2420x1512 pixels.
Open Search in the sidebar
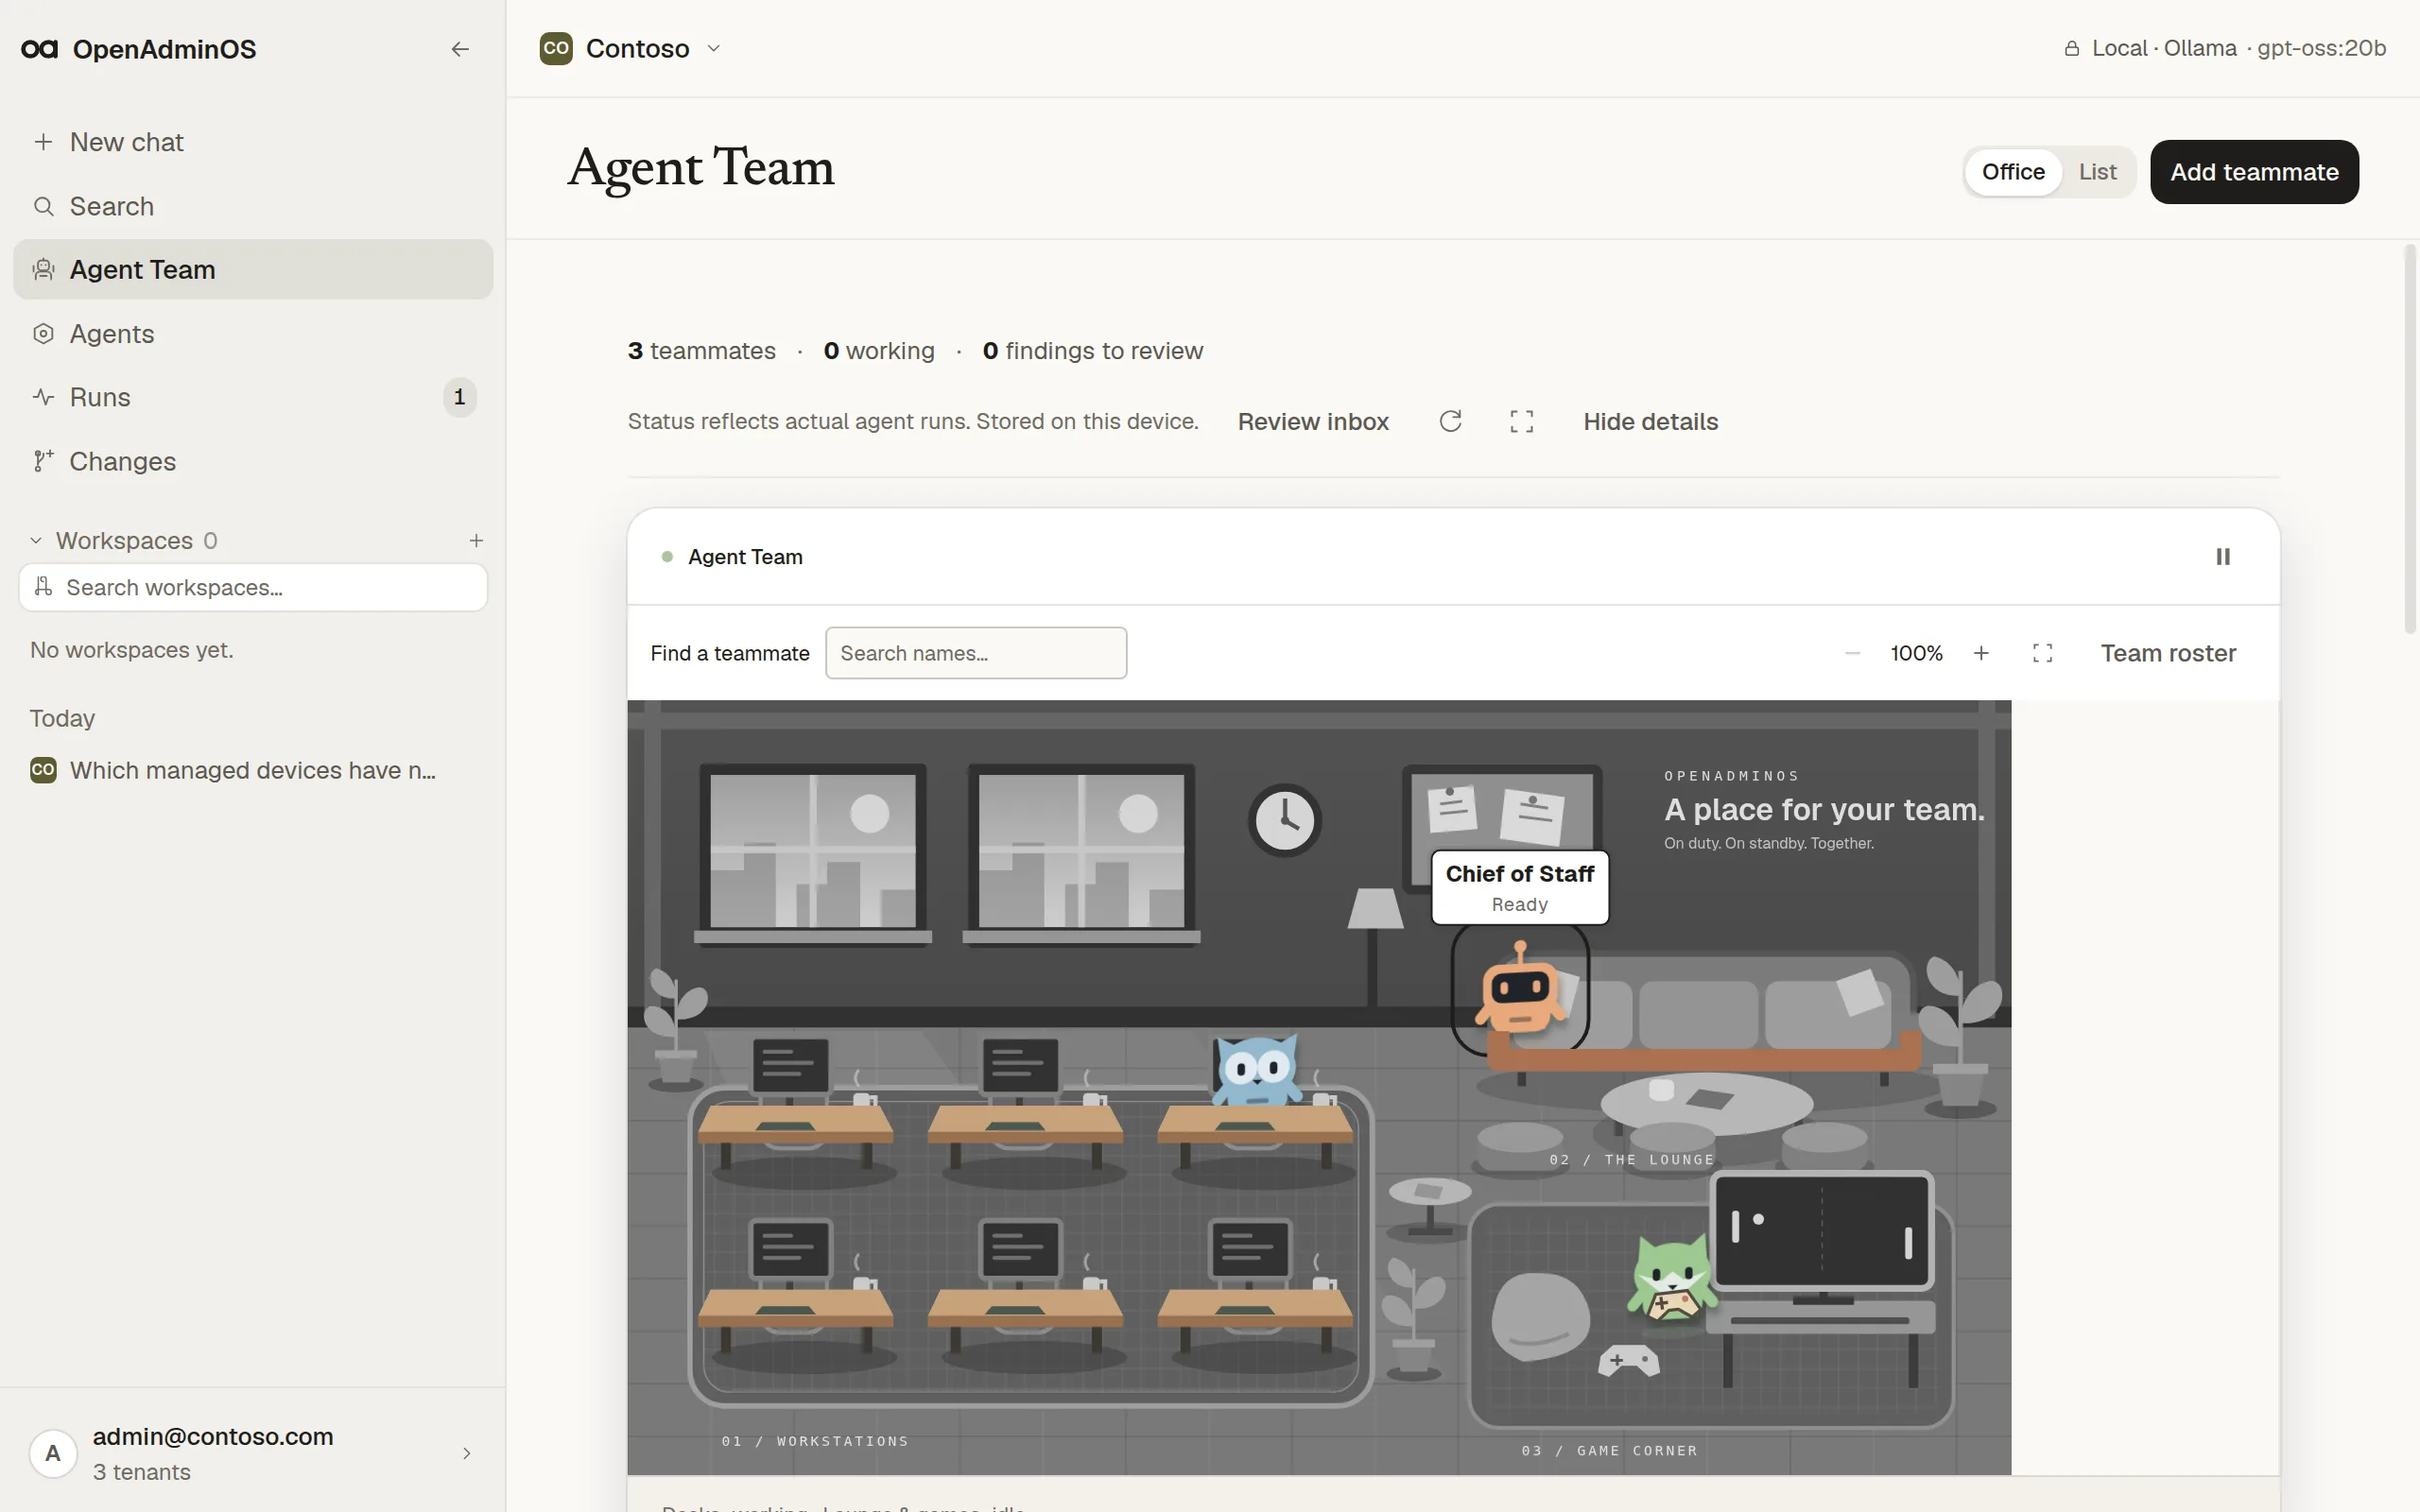coord(253,206)
